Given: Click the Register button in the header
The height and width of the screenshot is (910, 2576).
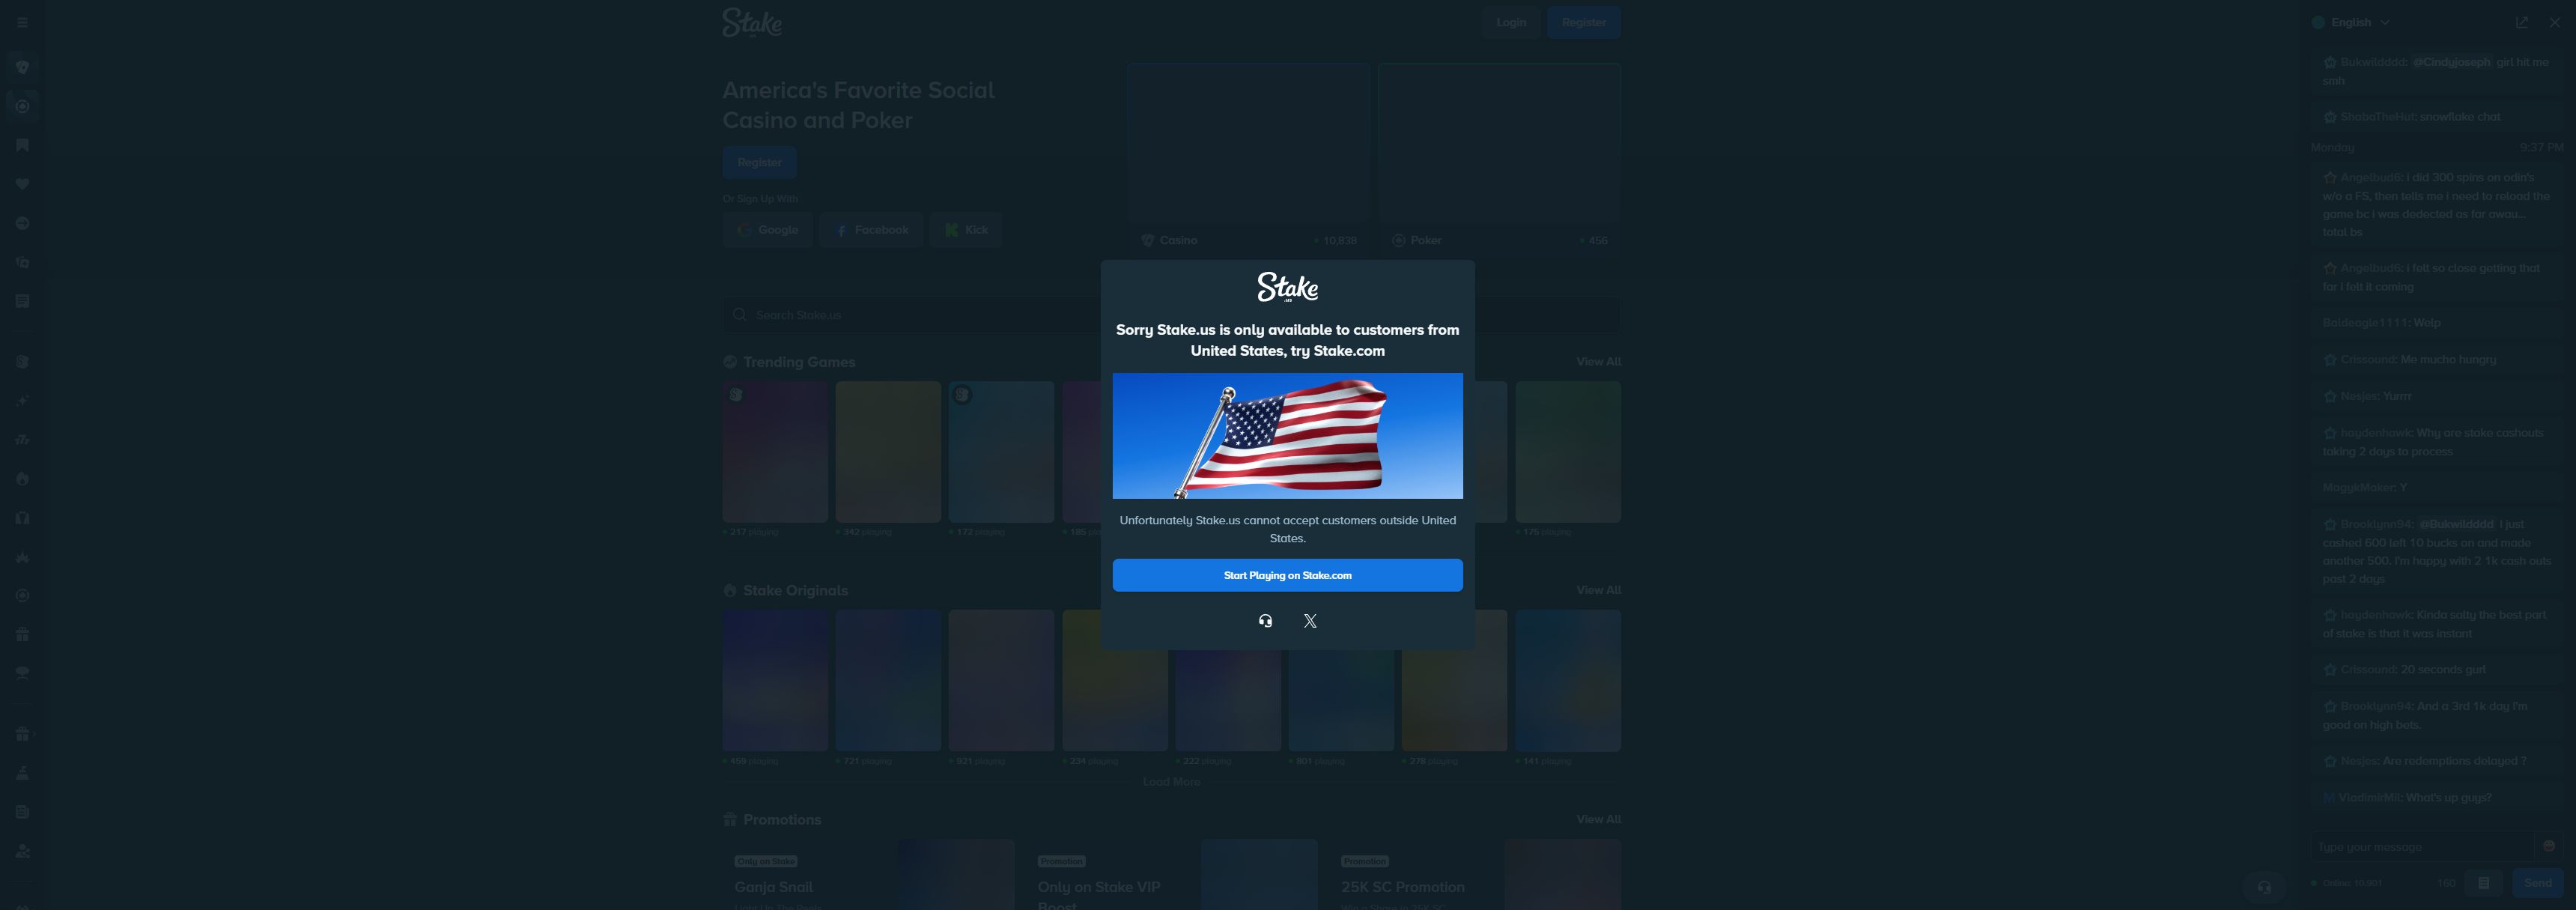Looking at the screenshot, I should pyautogui.click(x=1584, y=22).
